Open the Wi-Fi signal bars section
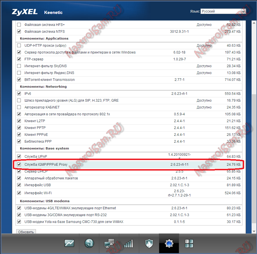The image size is (257, 254). [x=129, y=243]
